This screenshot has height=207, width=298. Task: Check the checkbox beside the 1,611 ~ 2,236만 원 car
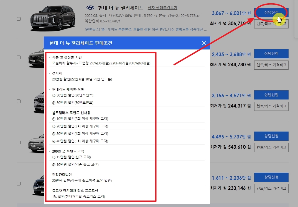click(x=19, y=184)
